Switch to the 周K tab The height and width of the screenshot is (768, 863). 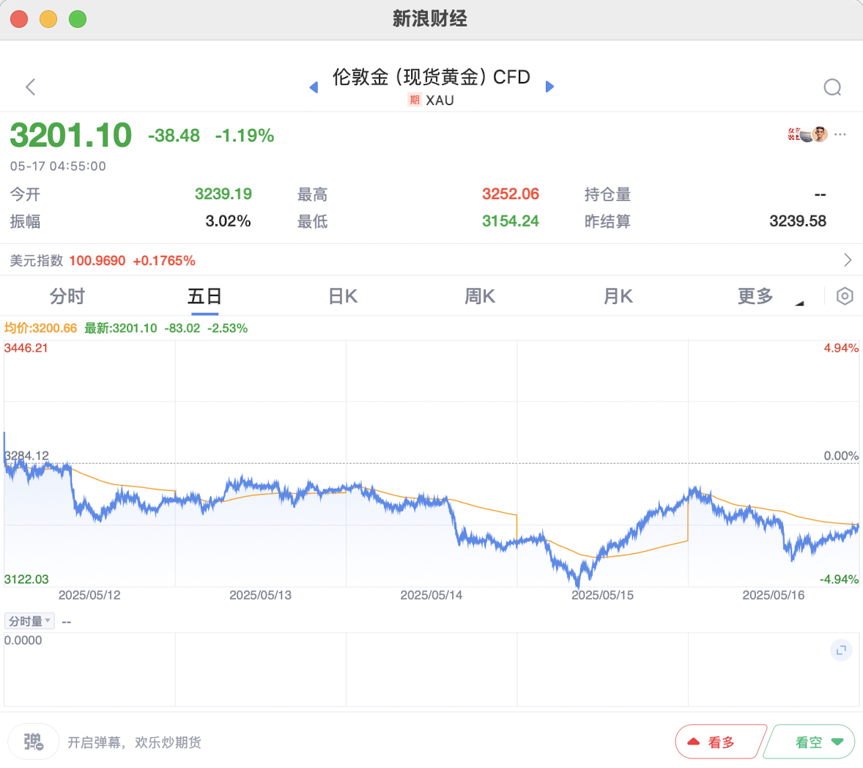[480, 296]
